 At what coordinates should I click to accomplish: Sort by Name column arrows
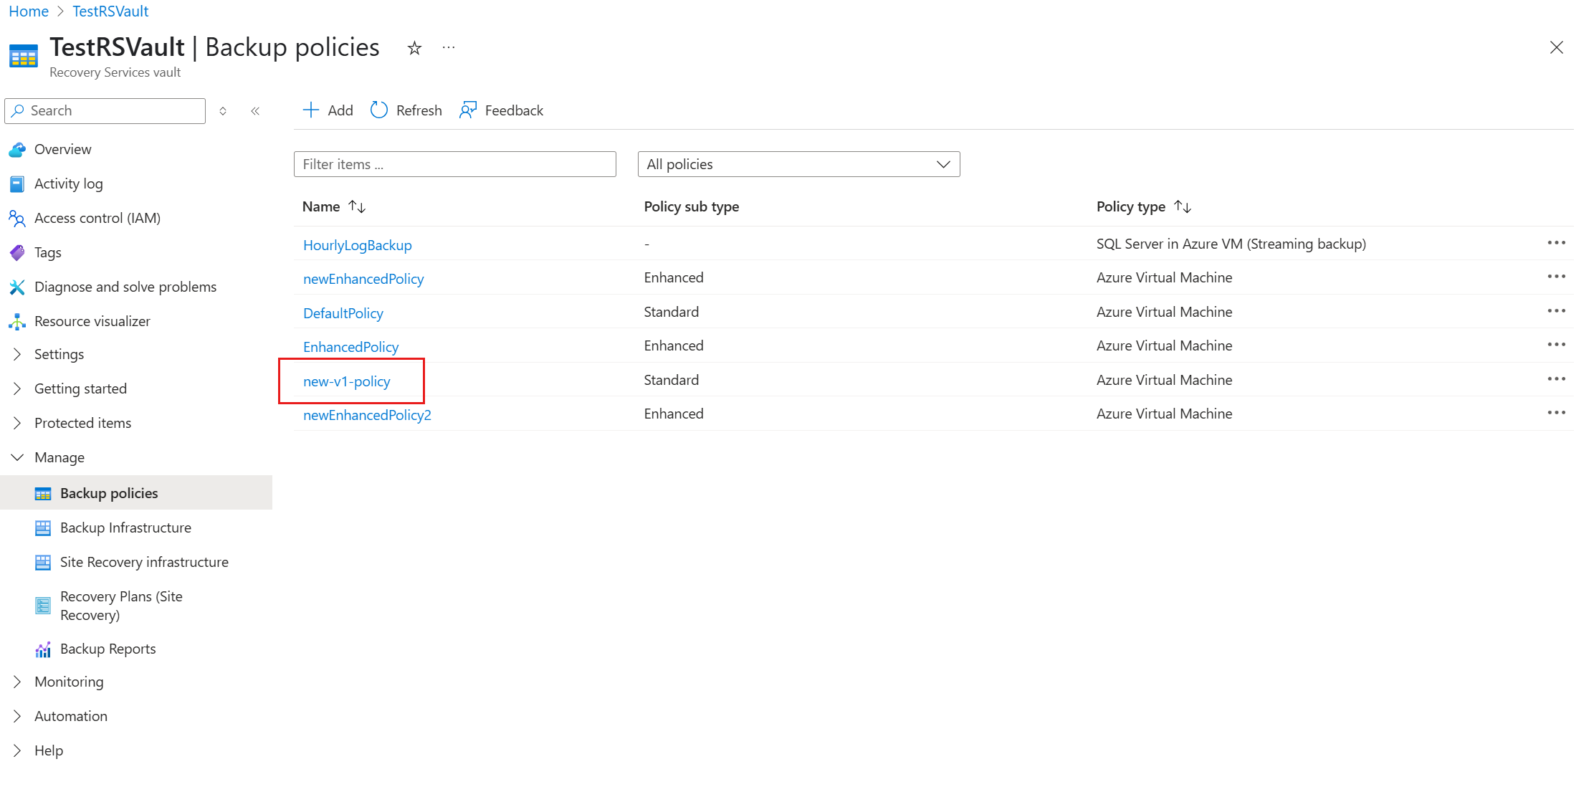pyautogui.click(x=357, y=207)
